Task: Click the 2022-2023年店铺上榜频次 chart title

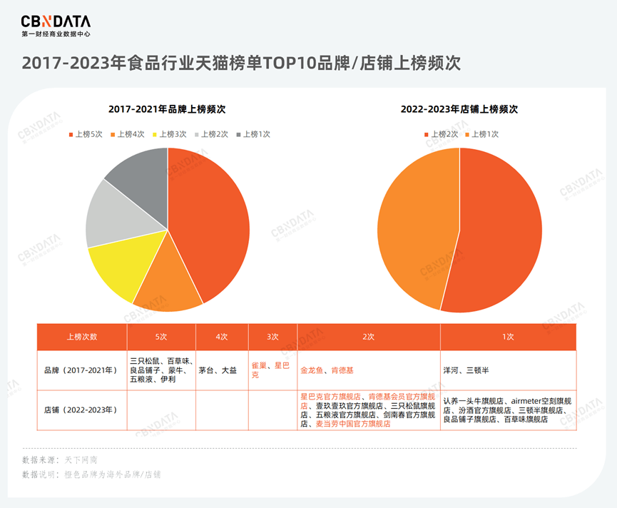Action: 459,109
